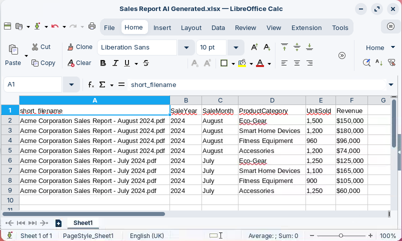Image resolution: width=402 pixels, height=241 pixels.
Task: Click the Align center icon
Action: (x=297, y=63)
